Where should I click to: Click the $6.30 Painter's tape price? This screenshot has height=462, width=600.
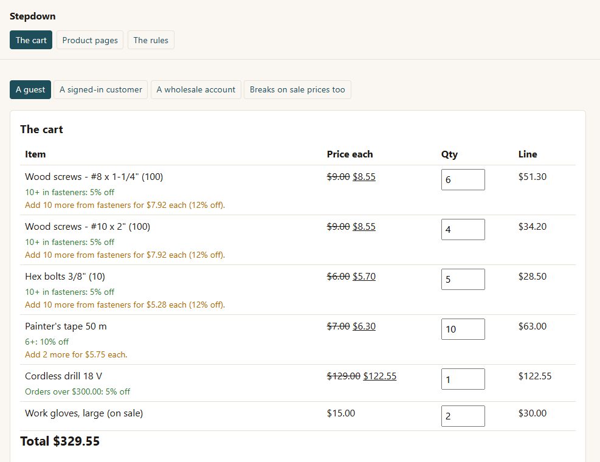(x=364, y=326)
